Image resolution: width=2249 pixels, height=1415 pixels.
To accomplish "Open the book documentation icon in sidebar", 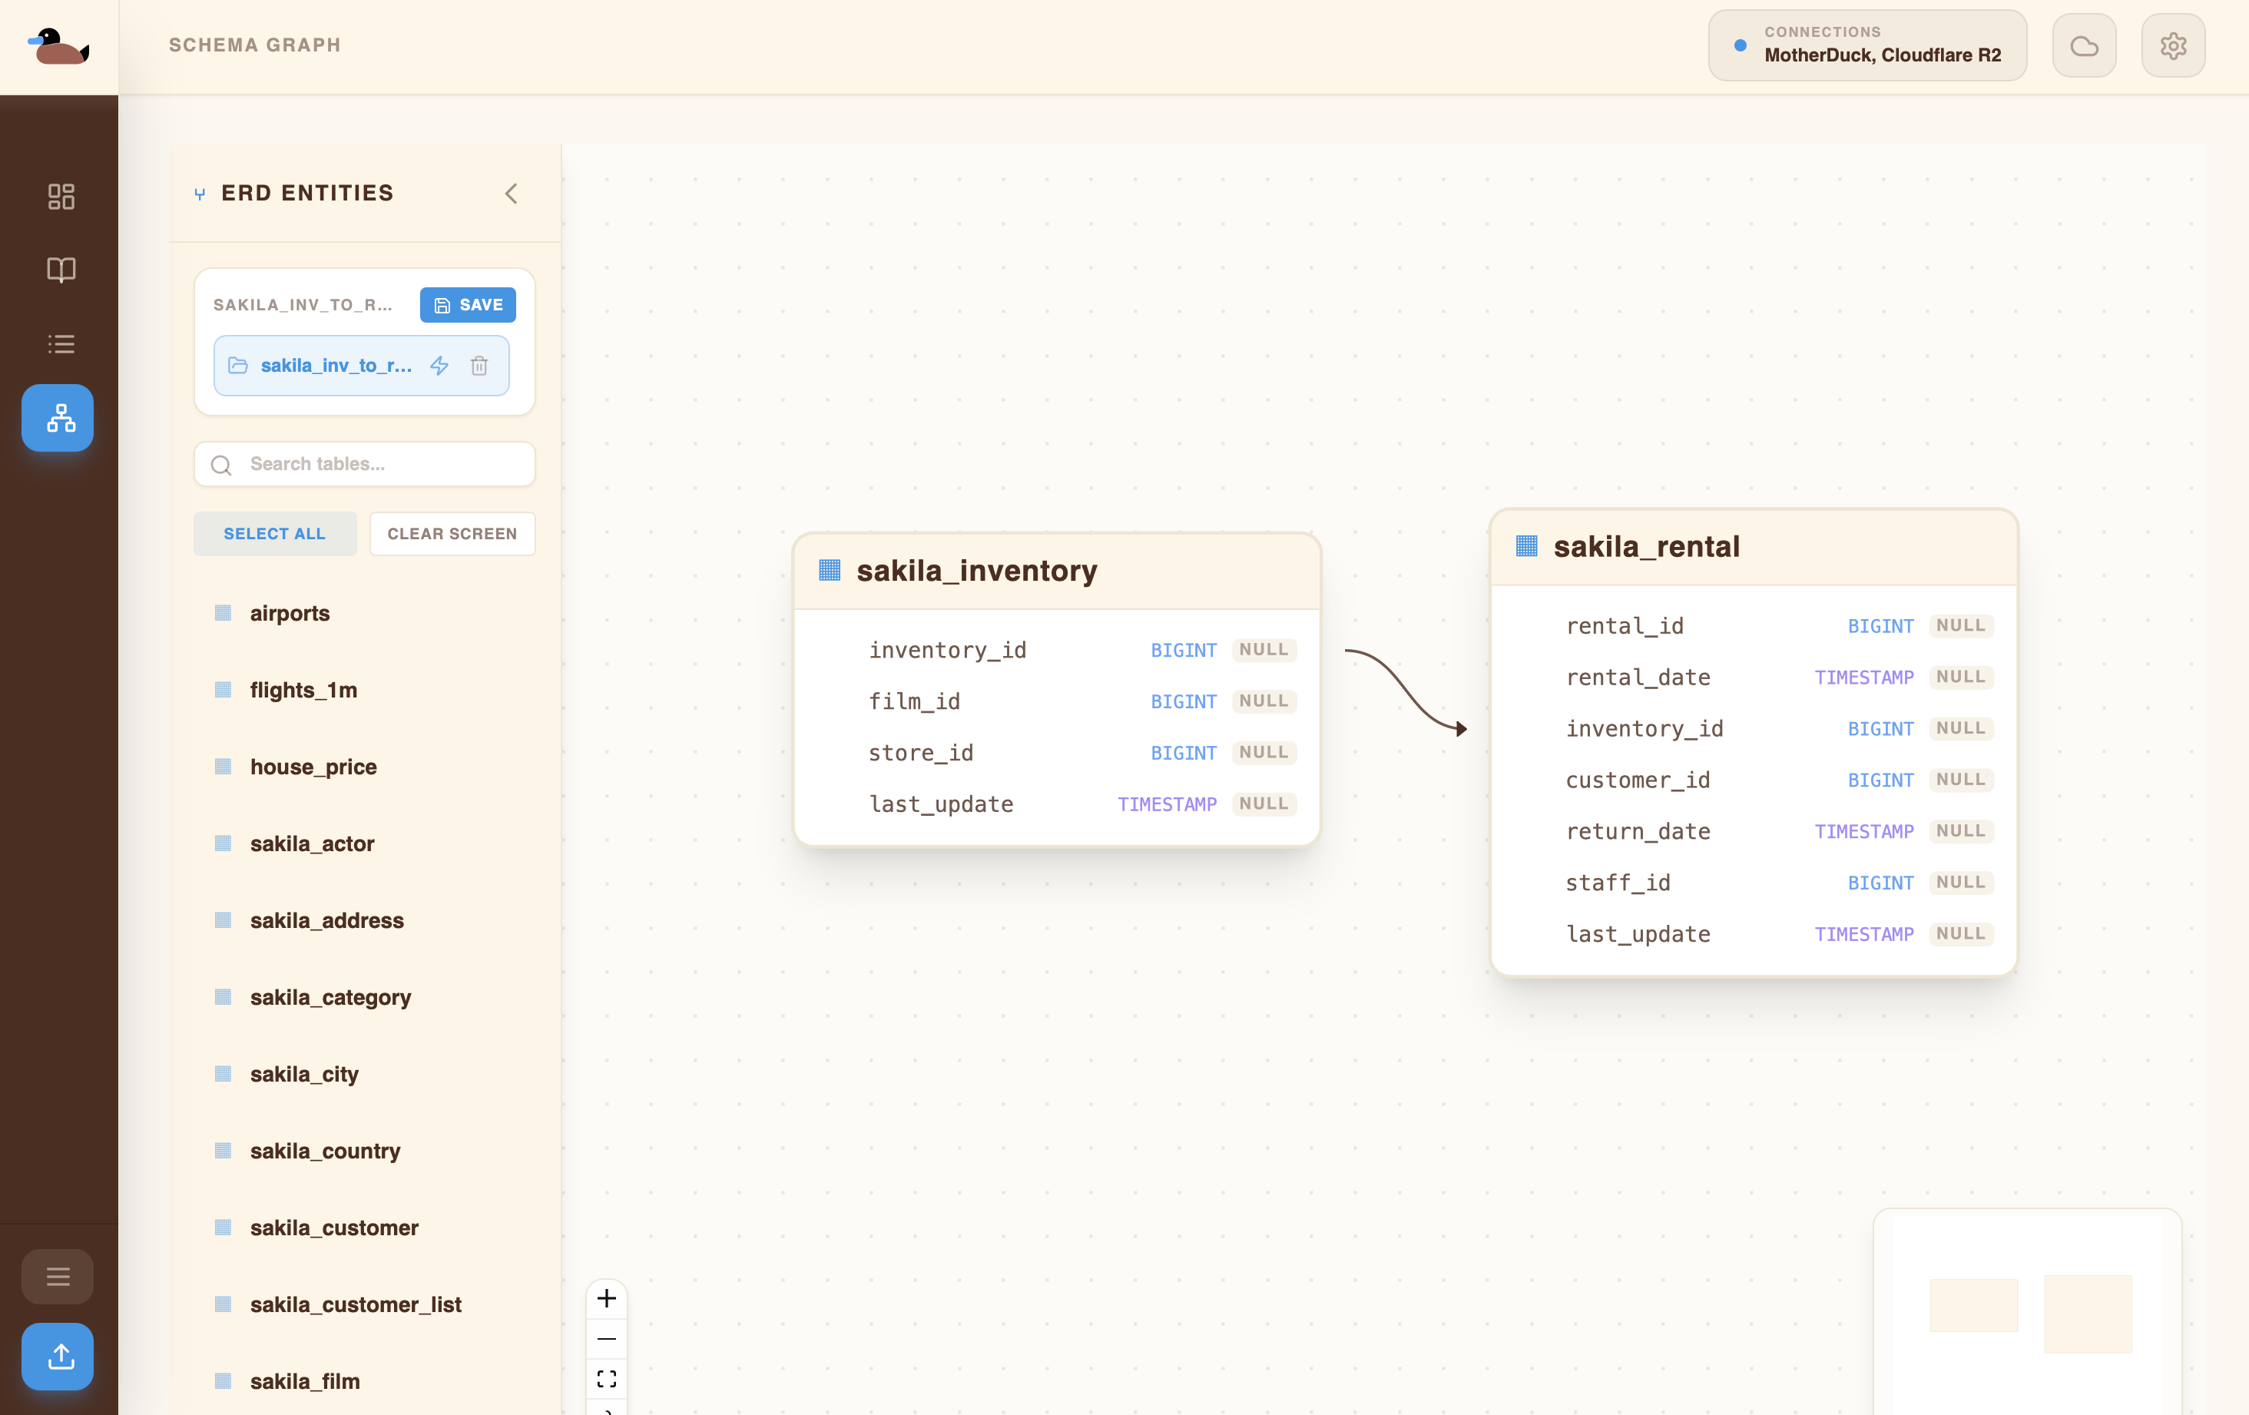I will [x=61, y=270].
